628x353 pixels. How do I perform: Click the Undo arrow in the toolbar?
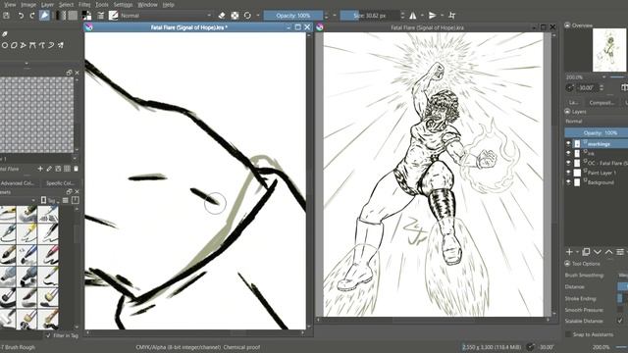tap(21, 16)
